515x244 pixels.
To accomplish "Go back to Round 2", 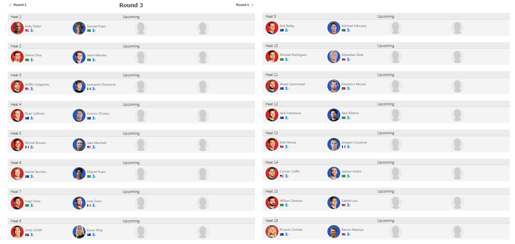I will pyautogui.click(x=20, y=5).
